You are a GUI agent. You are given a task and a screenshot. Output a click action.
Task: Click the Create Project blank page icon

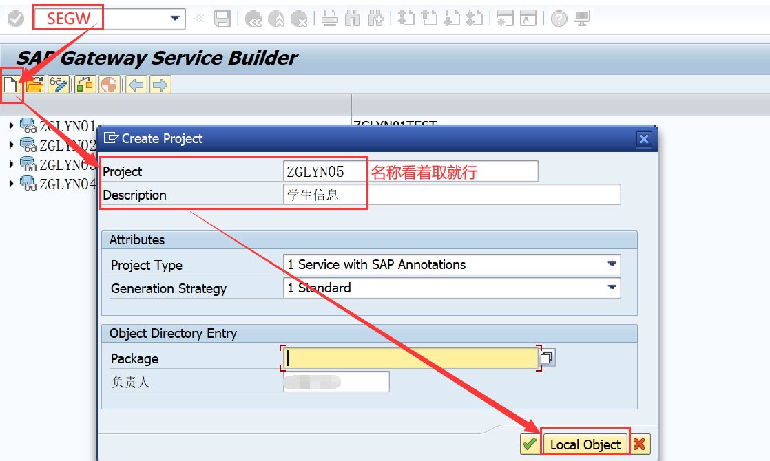pos(10,85)
